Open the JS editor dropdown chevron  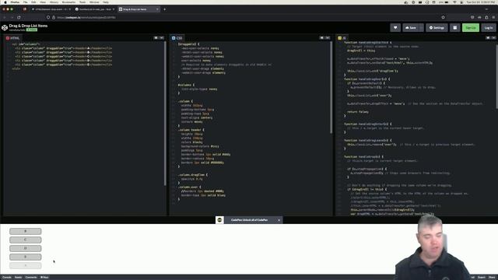pyautogui.click(x=493, y=38)
